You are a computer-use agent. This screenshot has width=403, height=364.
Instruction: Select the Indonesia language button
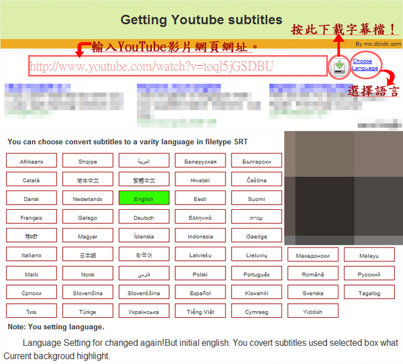pyautogui.click(x=200, y=235)
